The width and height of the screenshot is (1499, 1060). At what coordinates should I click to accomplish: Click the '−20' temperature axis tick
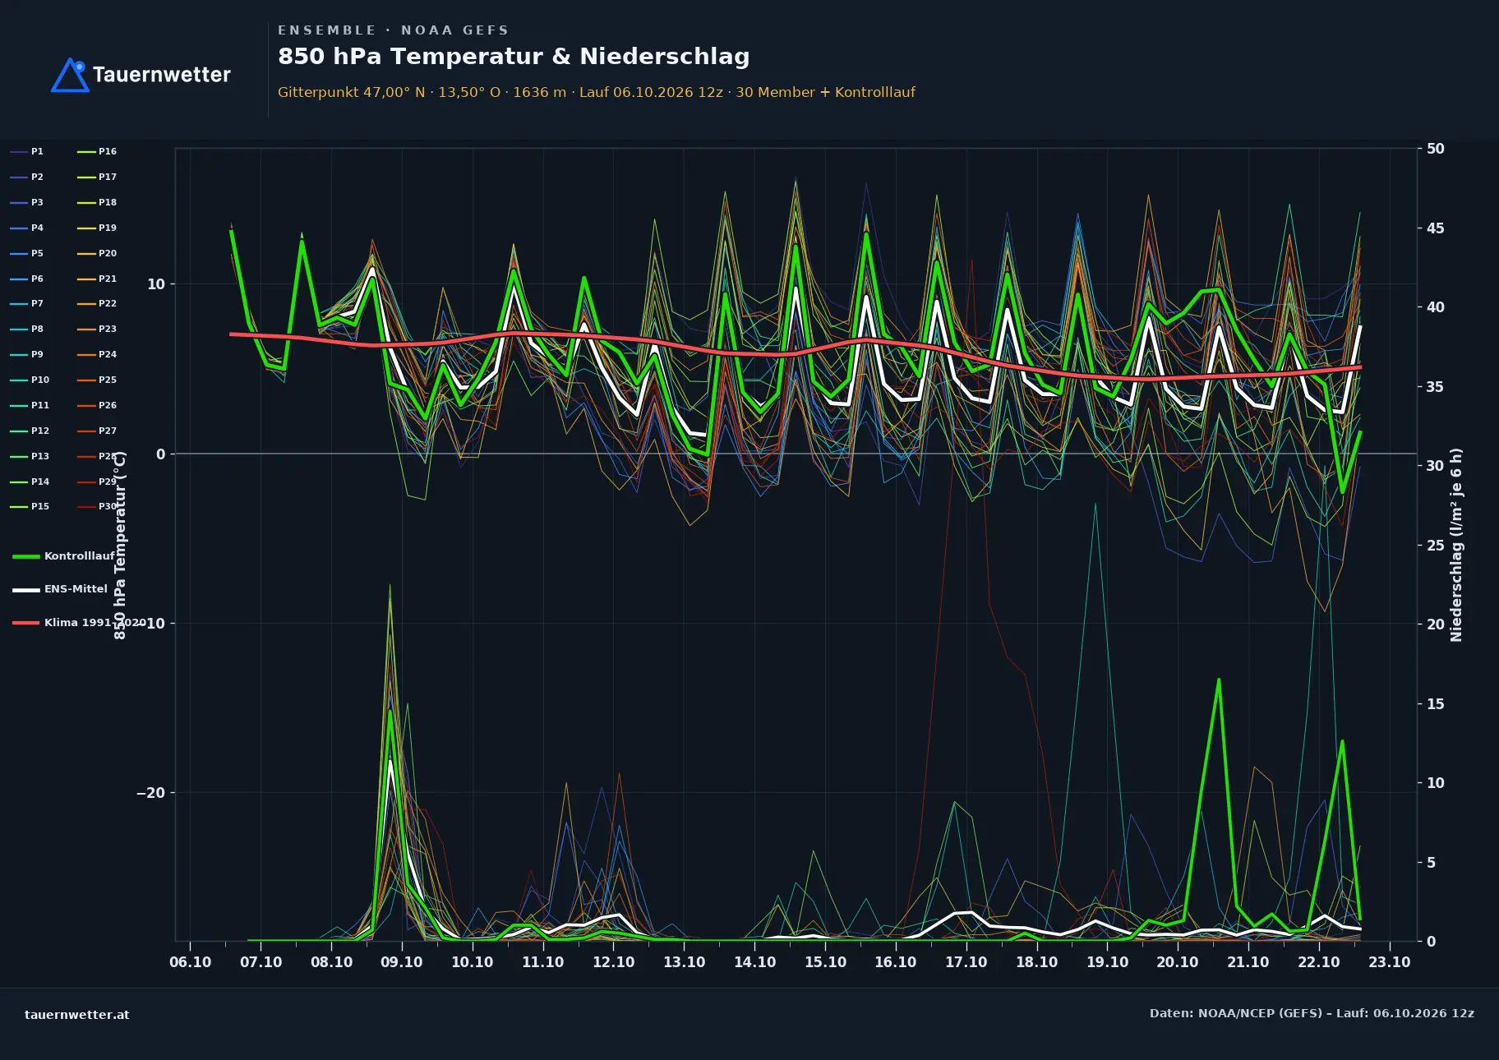pos(150,793)
